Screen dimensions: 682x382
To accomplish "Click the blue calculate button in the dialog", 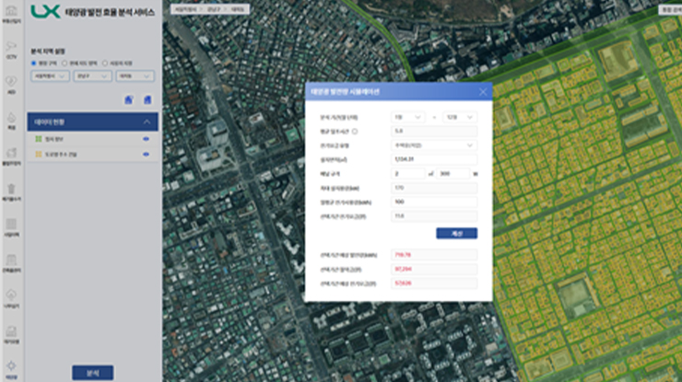I will (x=456, y=233).
